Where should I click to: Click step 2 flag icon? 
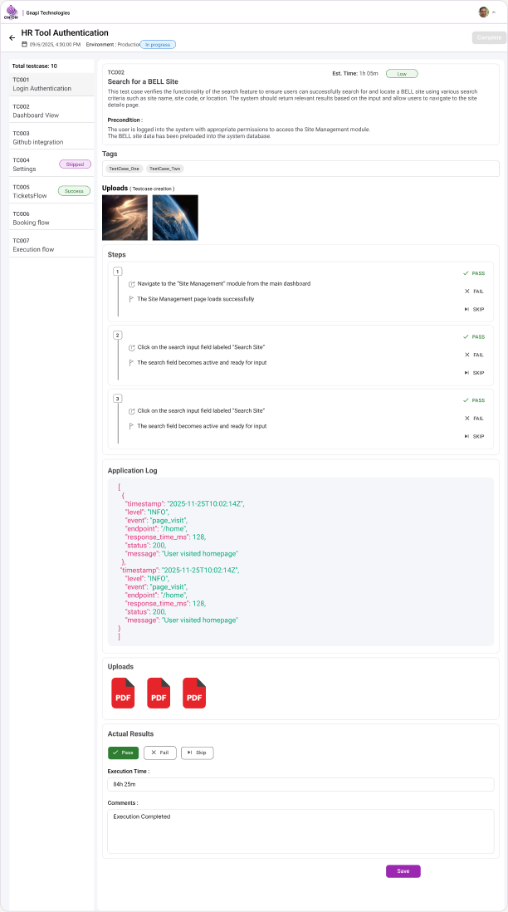pyautogui.click(x=131, y=362)
